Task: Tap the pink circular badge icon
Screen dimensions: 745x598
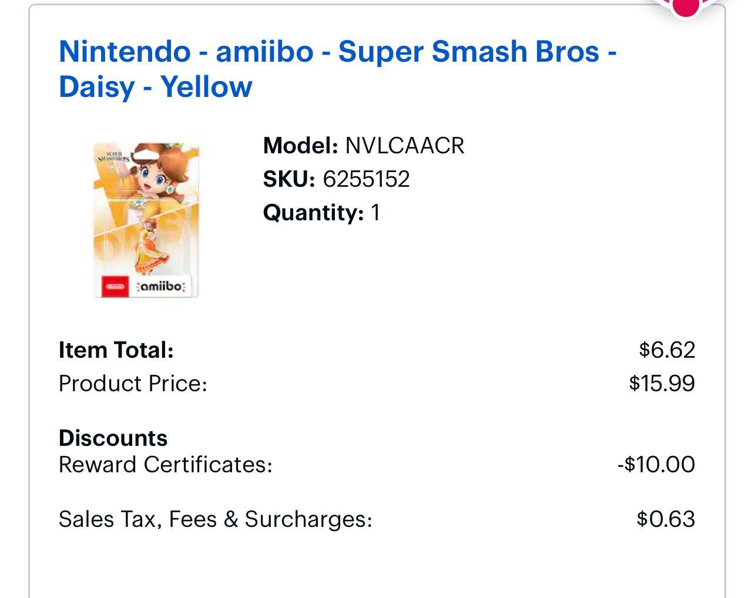Action: [x=685, y=6]
